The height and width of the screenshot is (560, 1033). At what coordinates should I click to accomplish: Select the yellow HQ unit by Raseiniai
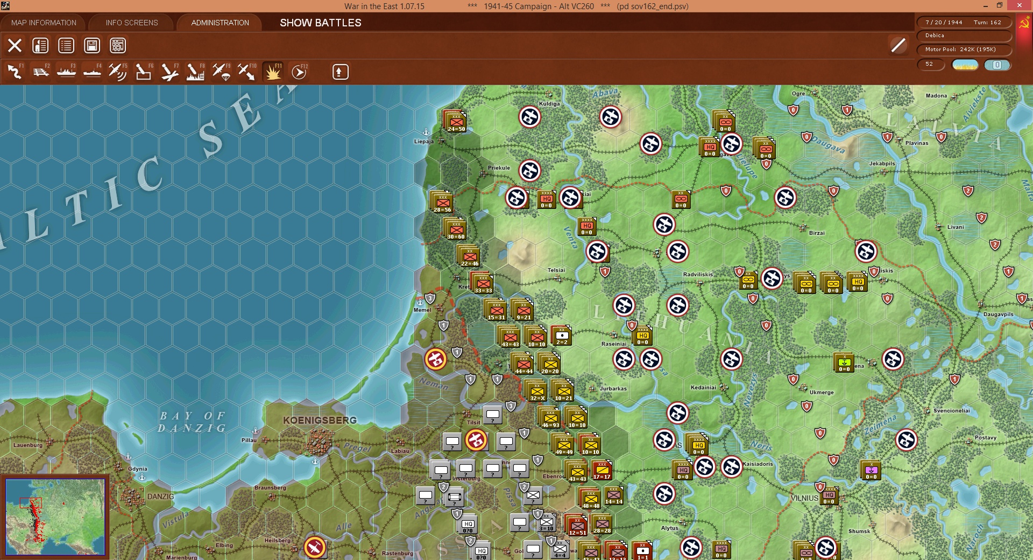[x=642, y=335]
